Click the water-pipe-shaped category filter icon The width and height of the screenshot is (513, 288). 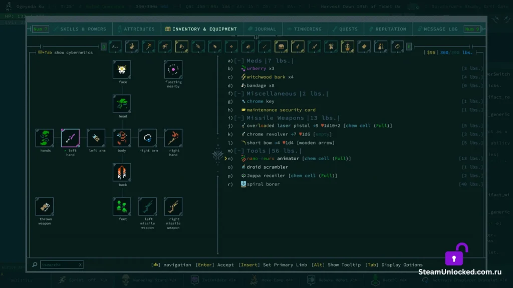[x=348, y=46]
